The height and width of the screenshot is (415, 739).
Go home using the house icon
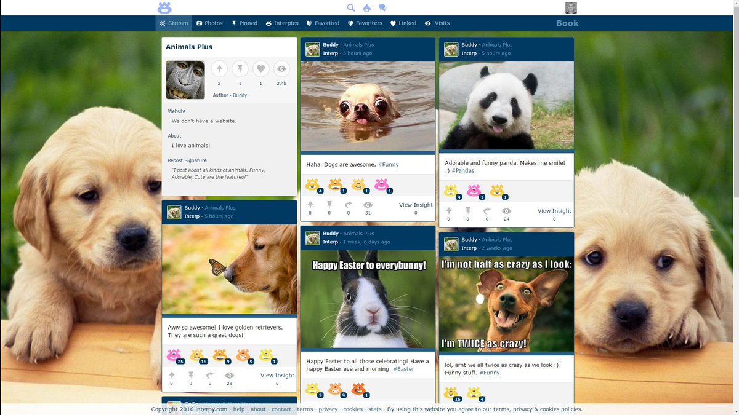[367, 8]
